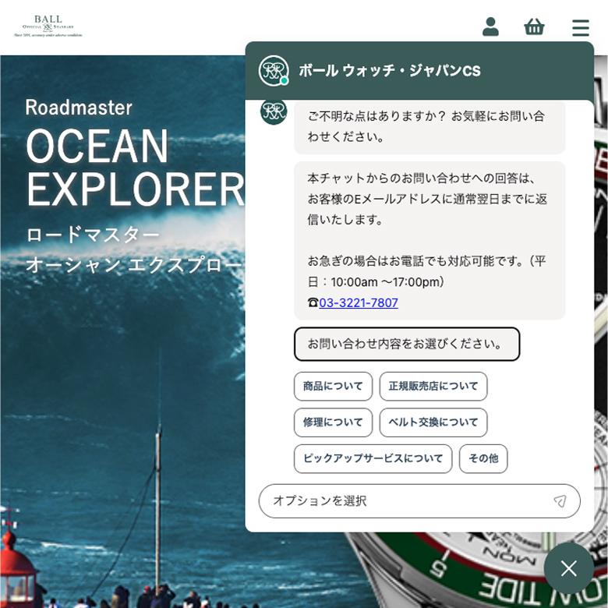Click the OCEAN EXPLORER hero heading
Image resolution: width=608 pixels, height=608 pixels.
click(133, 168)
